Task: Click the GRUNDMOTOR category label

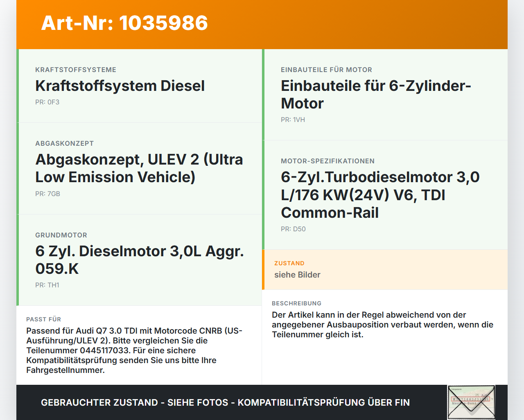Action: (61, 235)
